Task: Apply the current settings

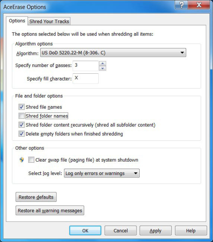Action: coord(155,231)
